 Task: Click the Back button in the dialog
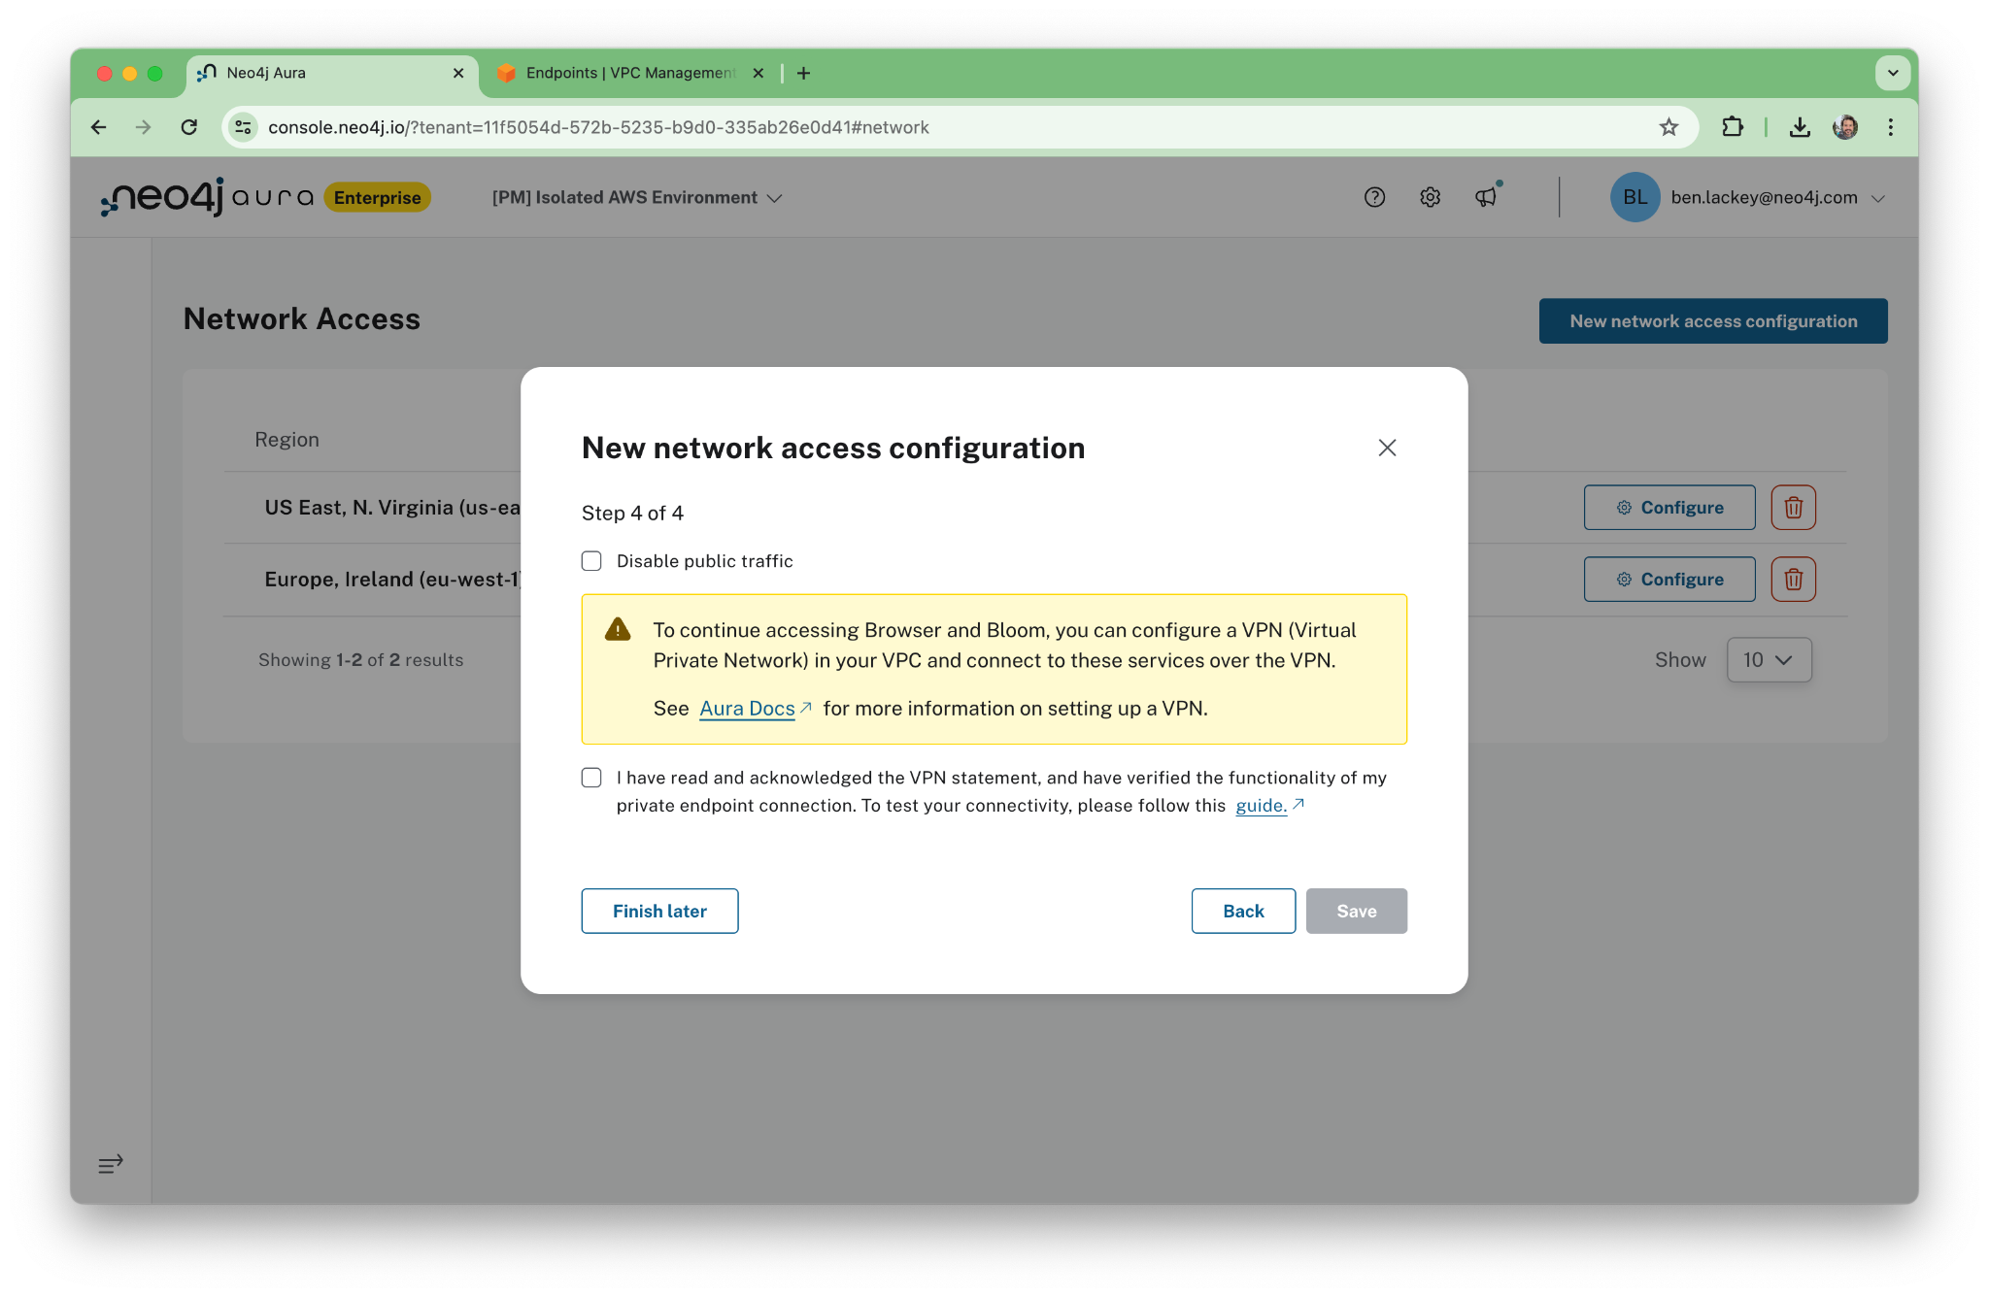[1243, 912]
